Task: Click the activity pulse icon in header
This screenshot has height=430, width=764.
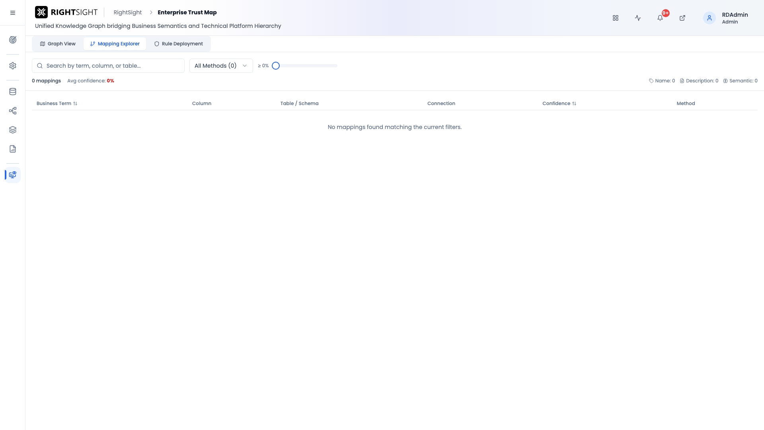Action: [638, 18]
